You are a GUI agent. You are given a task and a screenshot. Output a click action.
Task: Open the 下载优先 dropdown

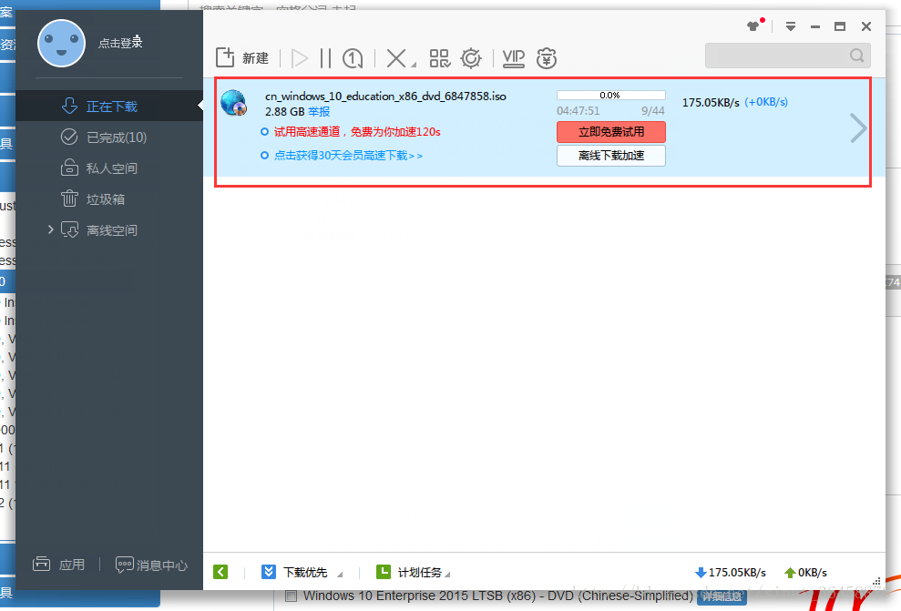point(340,575)
